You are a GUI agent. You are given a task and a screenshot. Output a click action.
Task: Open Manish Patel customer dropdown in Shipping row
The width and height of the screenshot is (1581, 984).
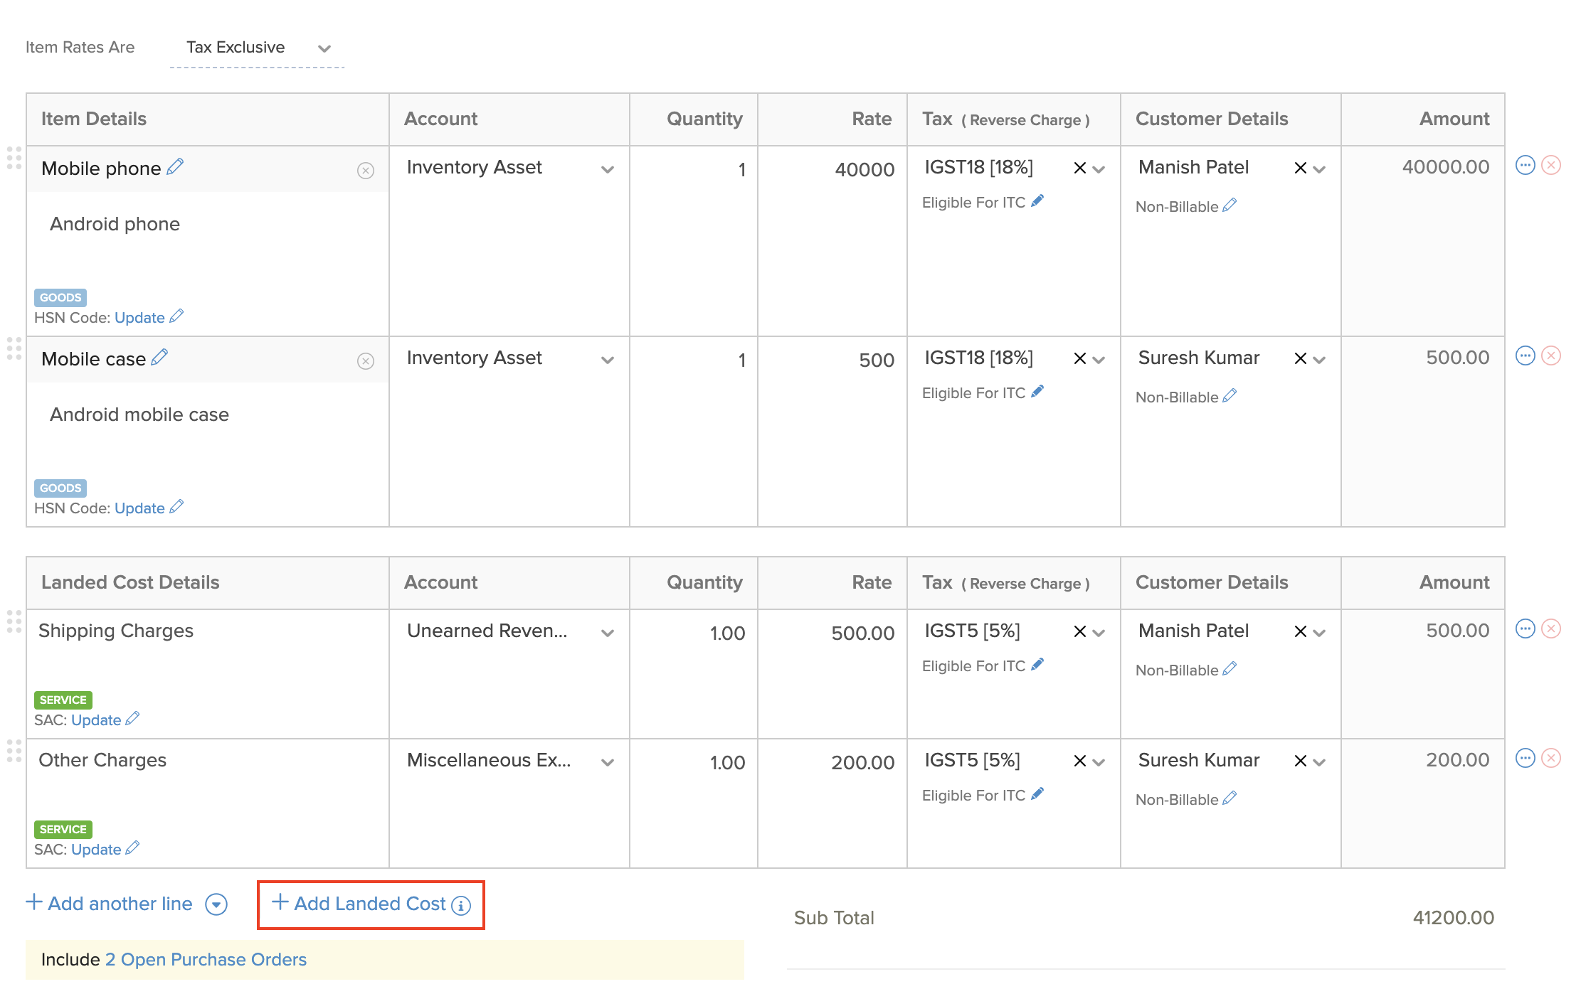click(1320, 633)
